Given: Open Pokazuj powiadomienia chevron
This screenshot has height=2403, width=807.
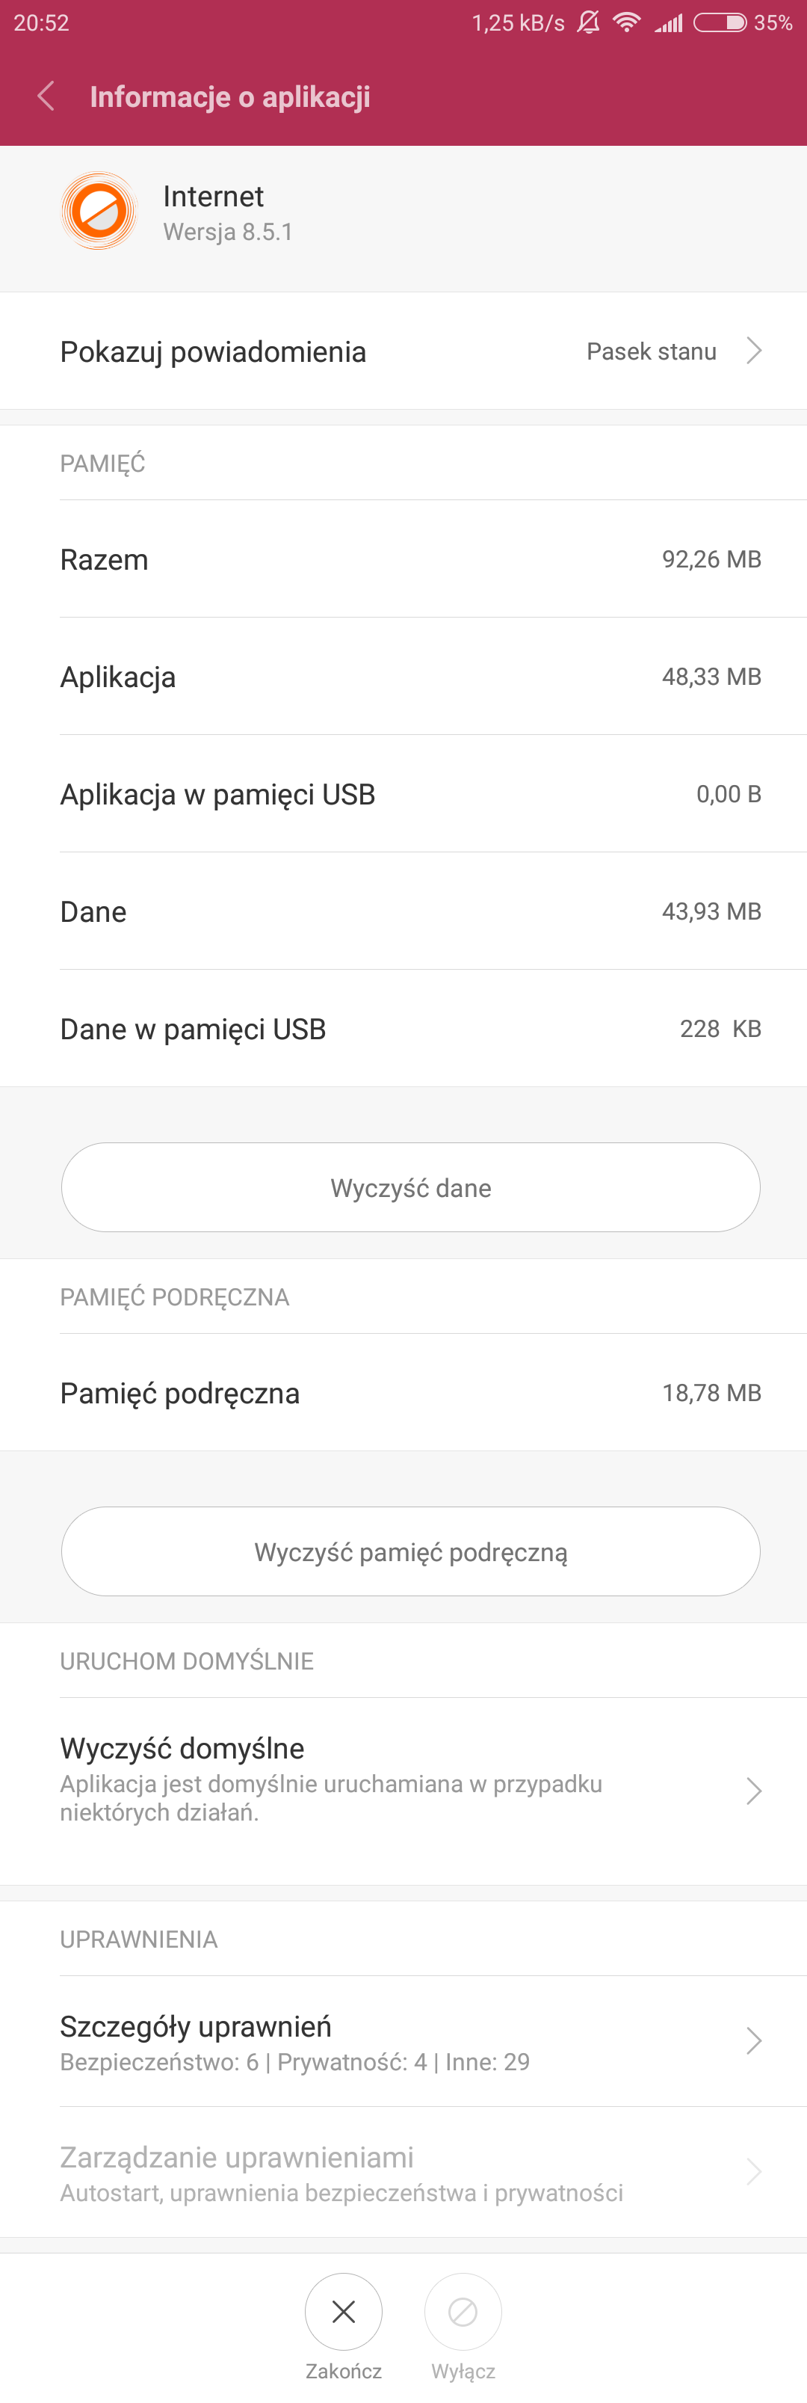Looking at the screenshot, I should pos(754,351).
